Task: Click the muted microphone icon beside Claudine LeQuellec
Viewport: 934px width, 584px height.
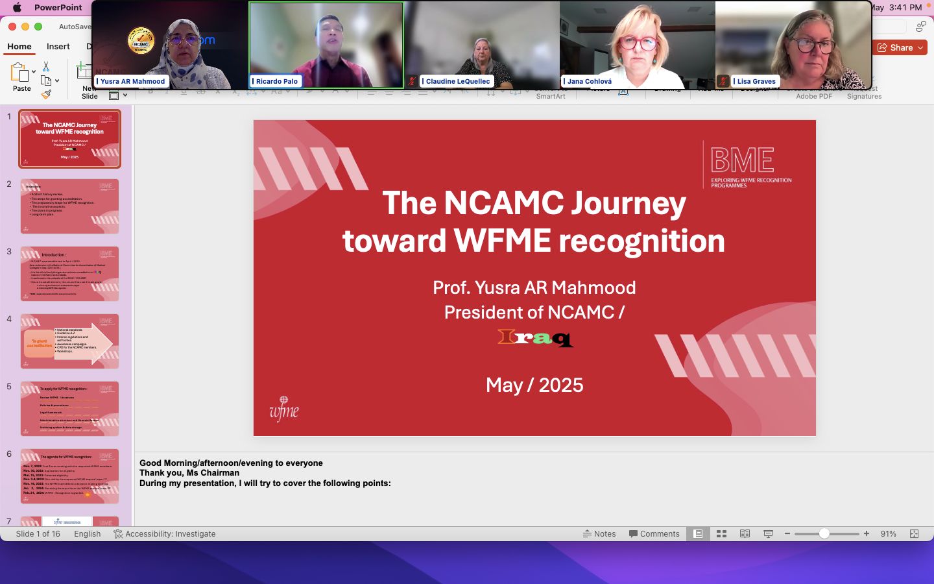Action: pyautogui.click(x=412, y=81)
